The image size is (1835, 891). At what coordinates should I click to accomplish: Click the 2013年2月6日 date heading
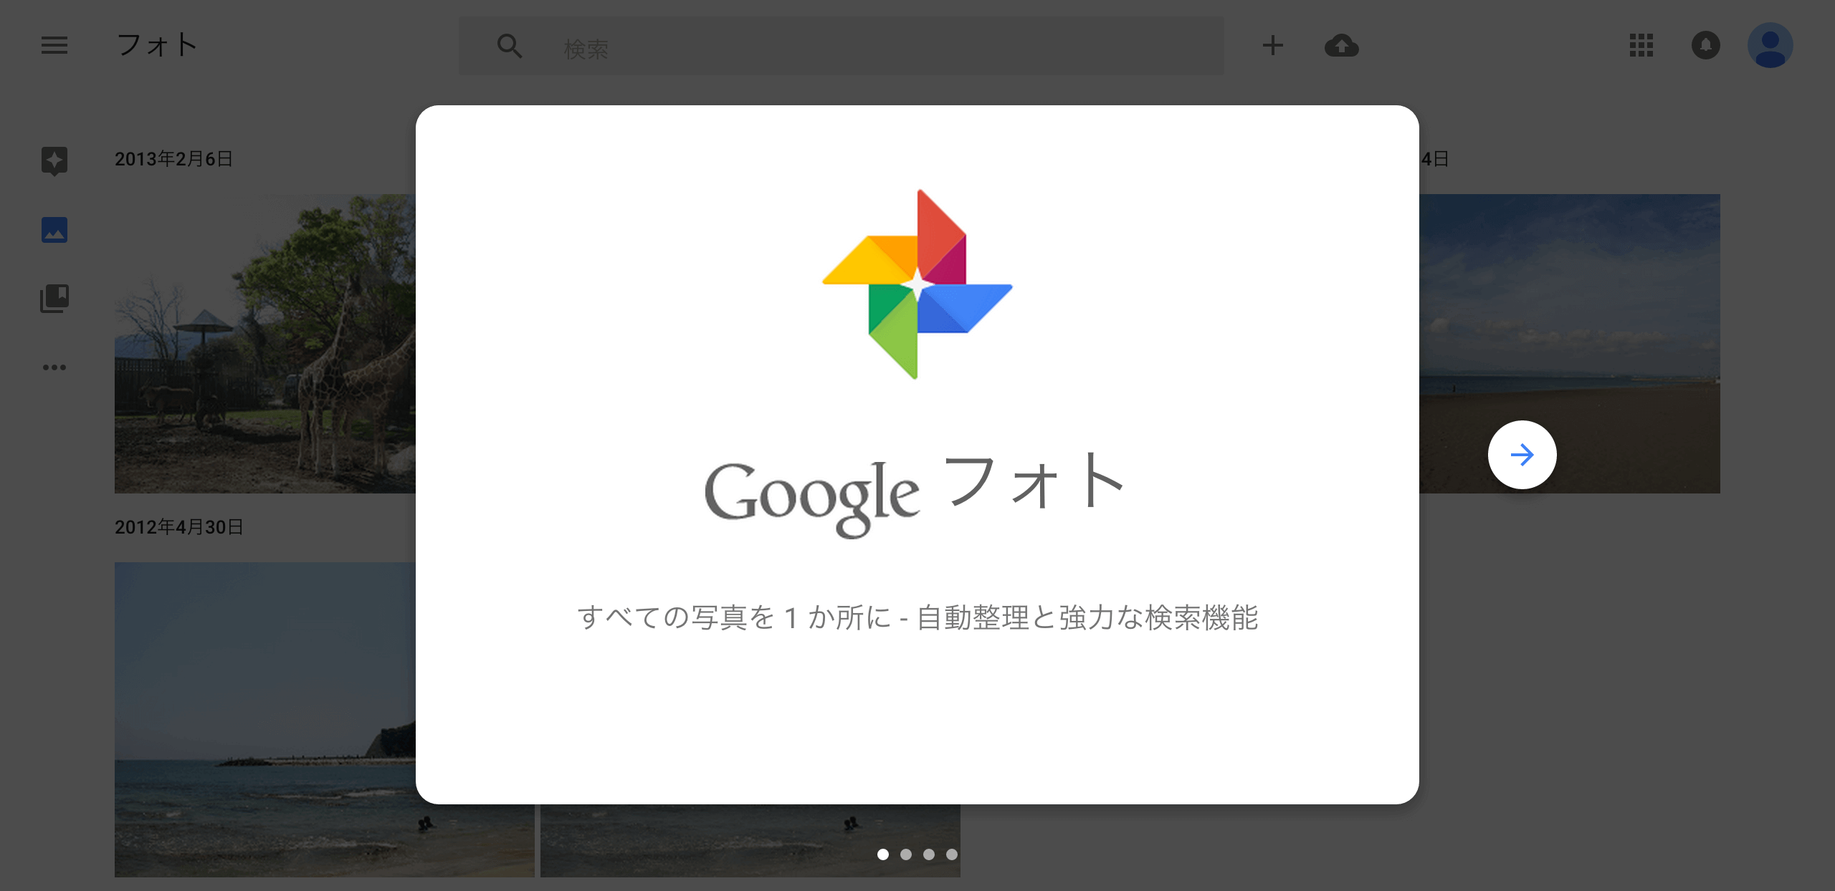tap(174, 159)
